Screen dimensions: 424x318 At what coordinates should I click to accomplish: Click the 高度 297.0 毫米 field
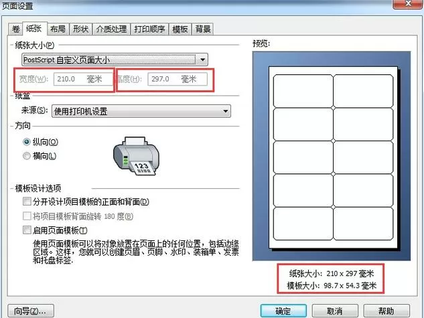tap(178, 79)
